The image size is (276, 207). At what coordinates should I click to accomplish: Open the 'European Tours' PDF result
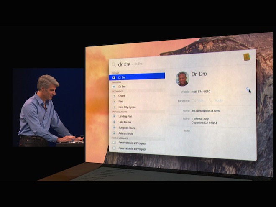[x=137, y=128]
